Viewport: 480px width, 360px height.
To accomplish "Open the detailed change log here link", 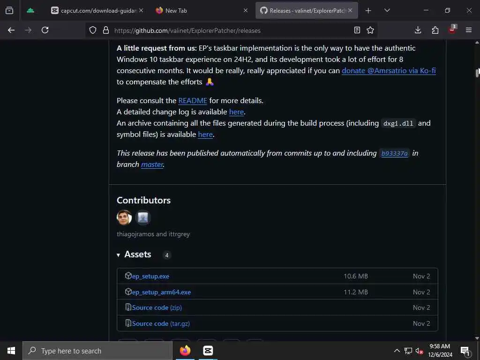I will (236, 112).
